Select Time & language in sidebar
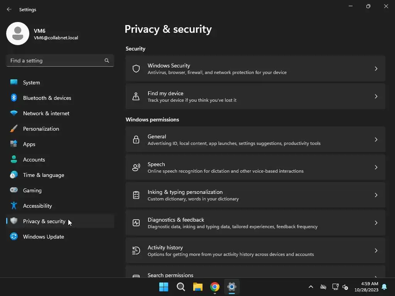 pos(60,175)
